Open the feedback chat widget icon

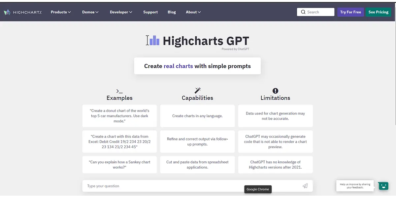pyautogui.click(x=383, y=186)
